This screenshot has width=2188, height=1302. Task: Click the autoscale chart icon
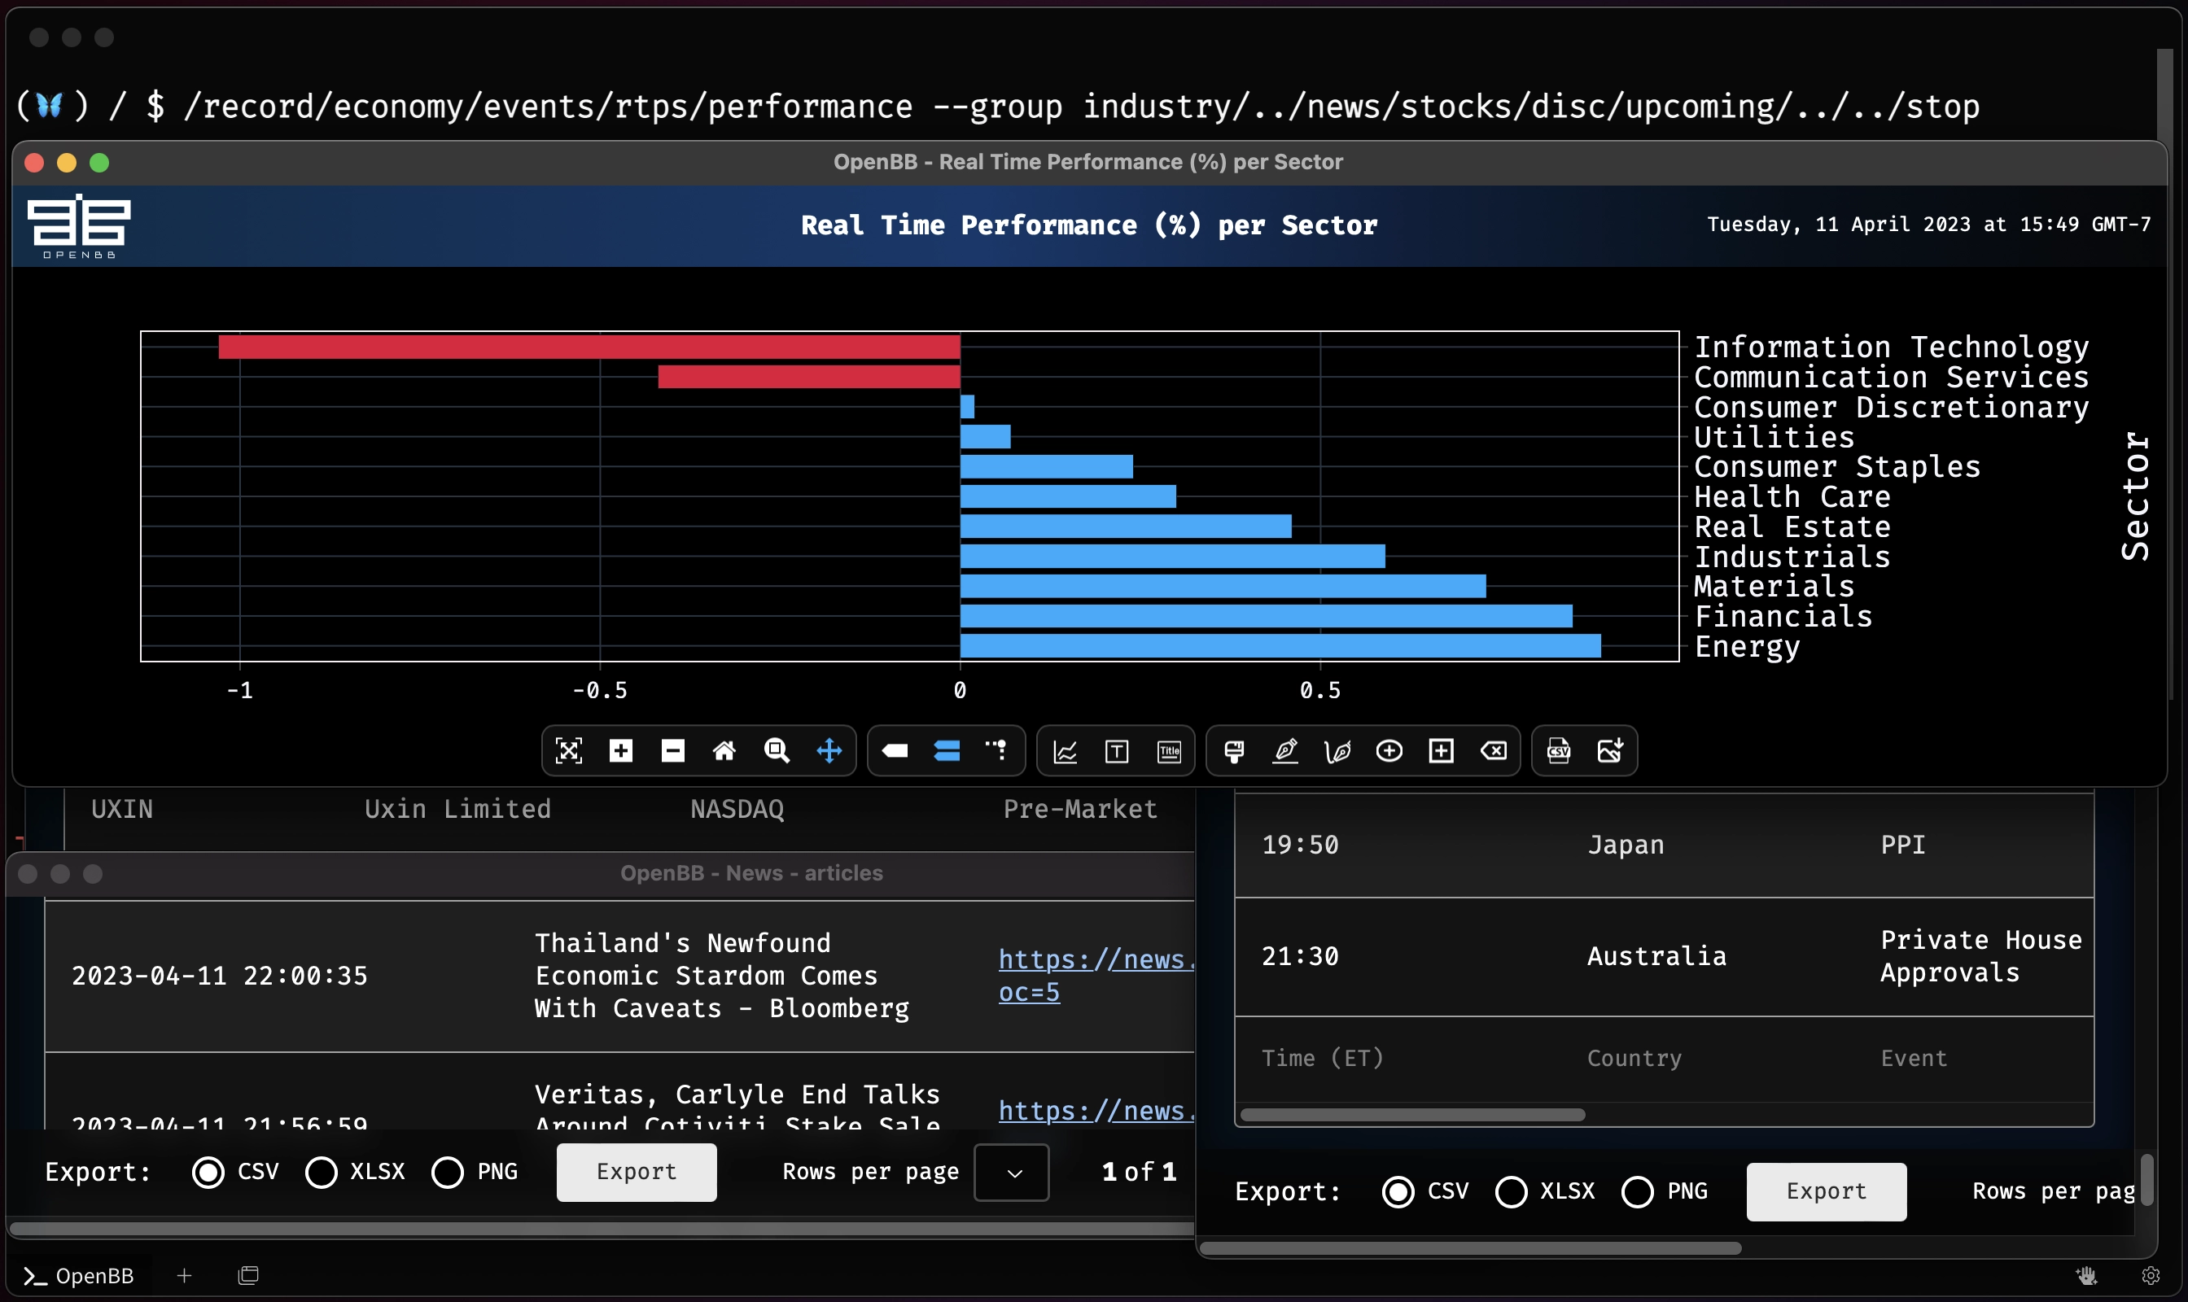click(569, 751)
